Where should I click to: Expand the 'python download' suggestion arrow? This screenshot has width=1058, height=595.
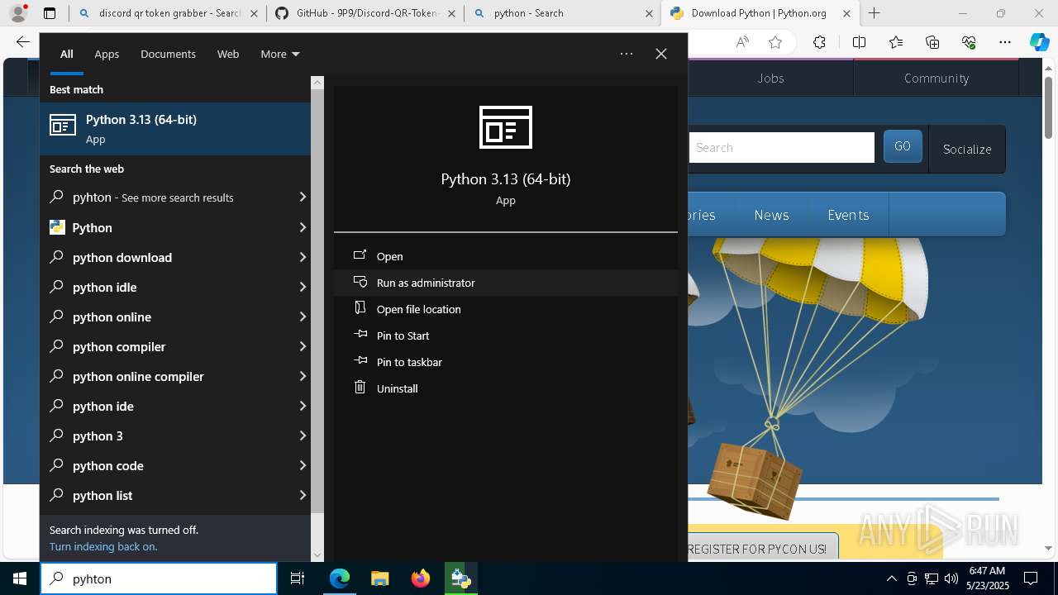point(303,257)
